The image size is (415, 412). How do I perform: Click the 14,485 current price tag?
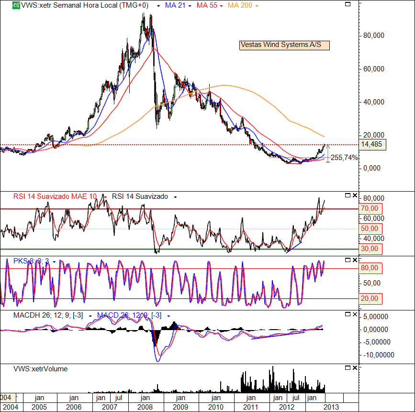click(372, 144)
